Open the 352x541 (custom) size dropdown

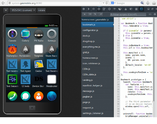(x=24, y=10)
